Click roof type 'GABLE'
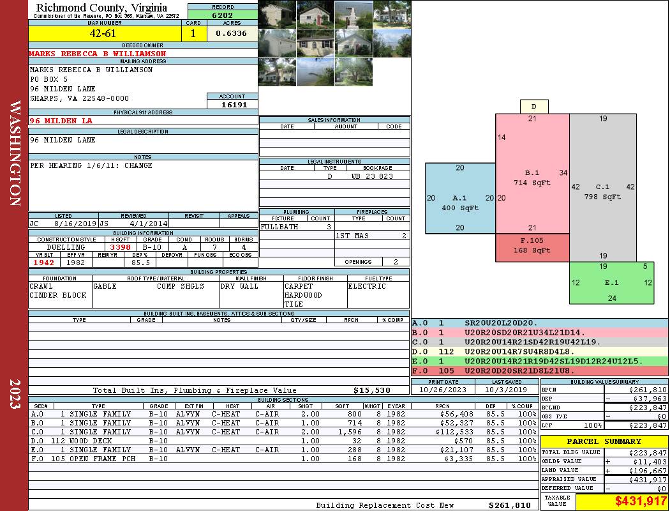The height and width of the screenshot is (511, 670). (105, 286)
